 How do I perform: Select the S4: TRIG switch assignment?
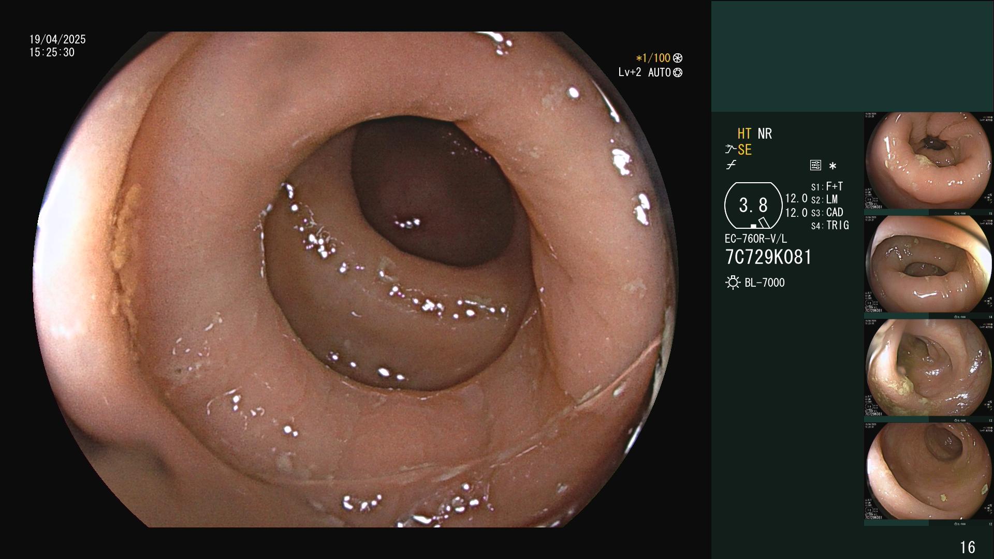pos(830,225)
